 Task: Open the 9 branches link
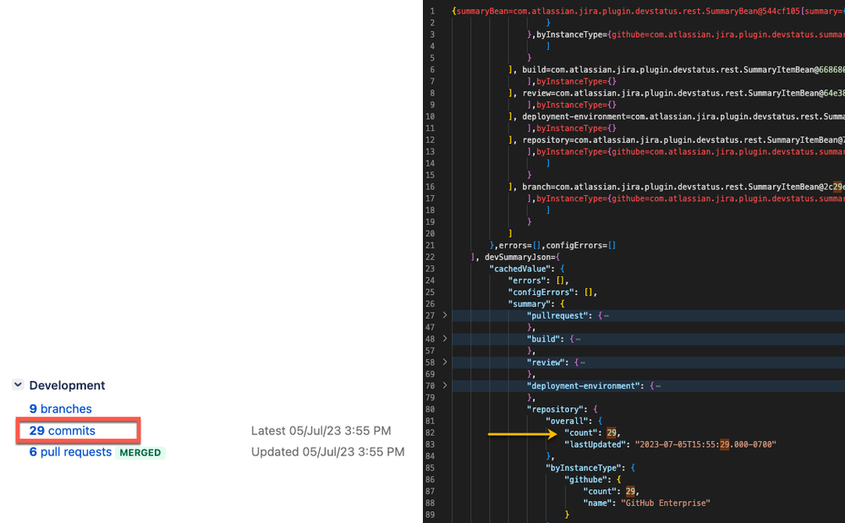coord(60,409)
